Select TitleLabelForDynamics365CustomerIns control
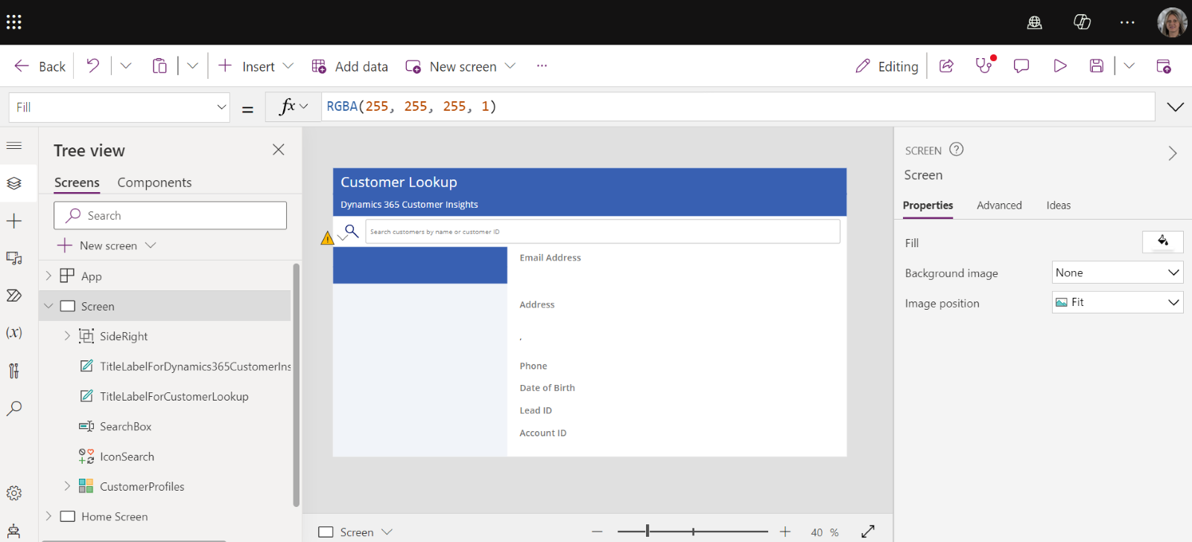 click(185, 366)
